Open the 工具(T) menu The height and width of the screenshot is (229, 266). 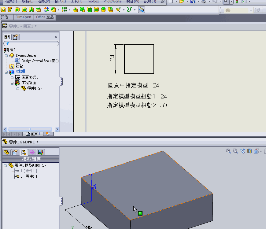(76, 1)
